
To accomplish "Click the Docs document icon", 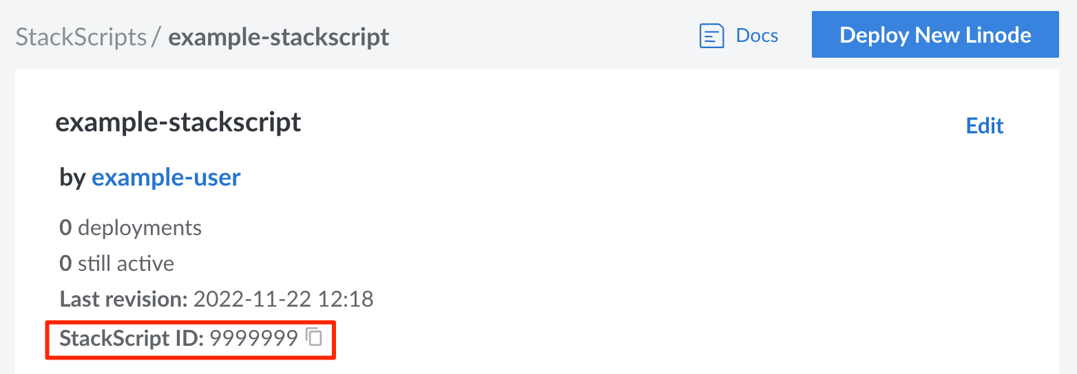I will 711,36.
